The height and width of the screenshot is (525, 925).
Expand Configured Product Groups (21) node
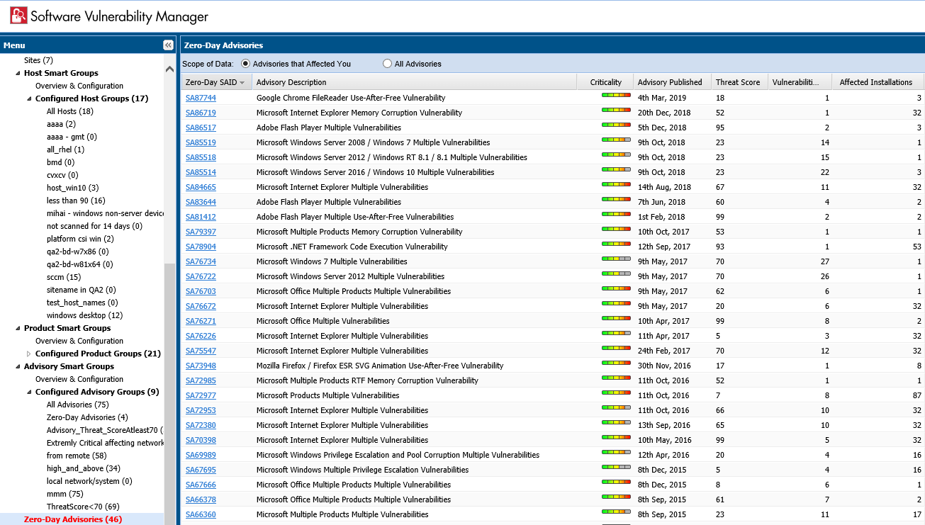coord(29,354)
